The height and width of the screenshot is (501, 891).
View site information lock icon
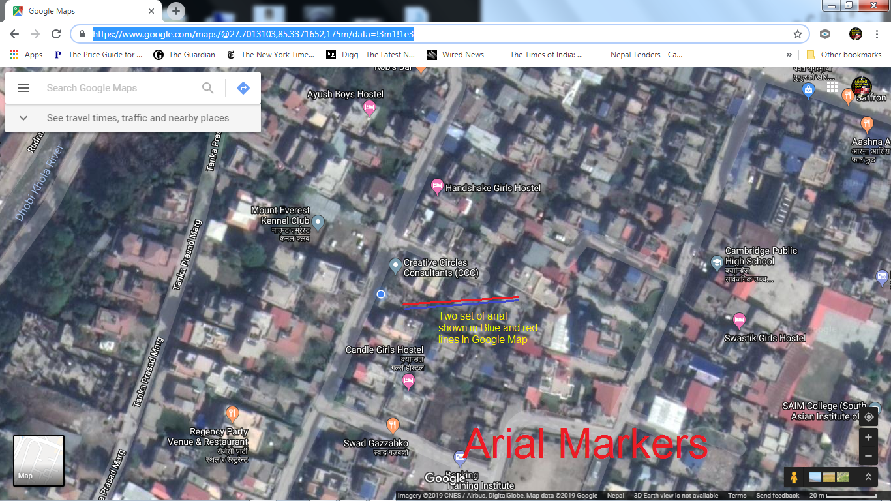(x=82, y=34)
